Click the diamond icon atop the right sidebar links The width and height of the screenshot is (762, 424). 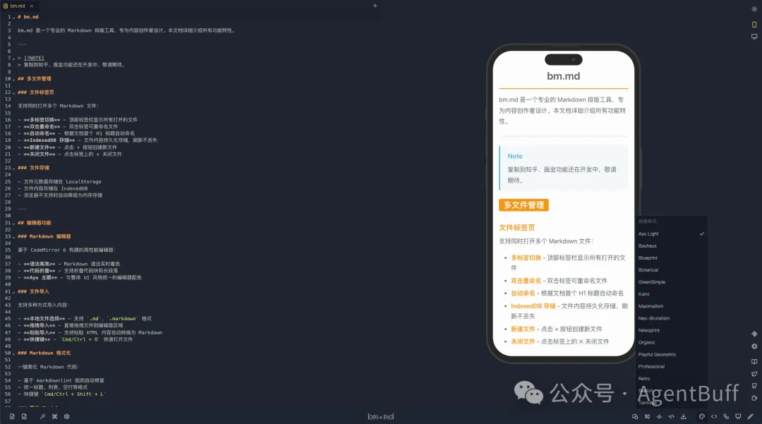[x=754, y=334]
